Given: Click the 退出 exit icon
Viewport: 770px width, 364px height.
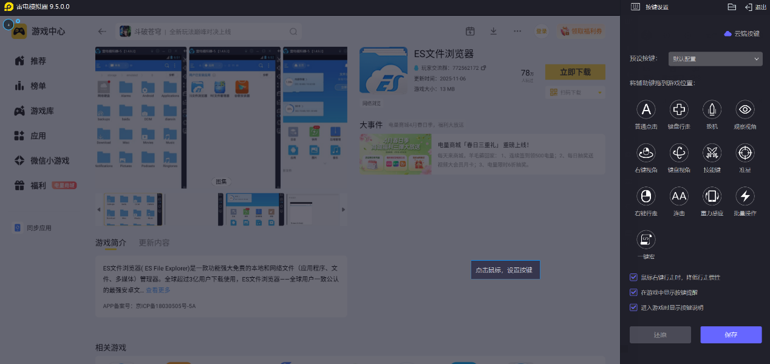Looking at the screenshot, I should 749,7.
